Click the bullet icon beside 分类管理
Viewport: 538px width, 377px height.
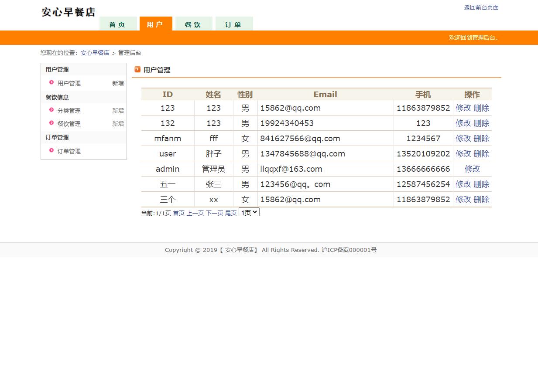click(51, 110)
